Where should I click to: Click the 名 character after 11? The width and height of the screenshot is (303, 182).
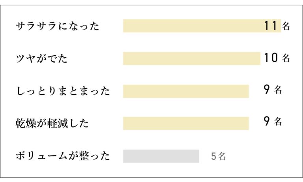(286, 26)
